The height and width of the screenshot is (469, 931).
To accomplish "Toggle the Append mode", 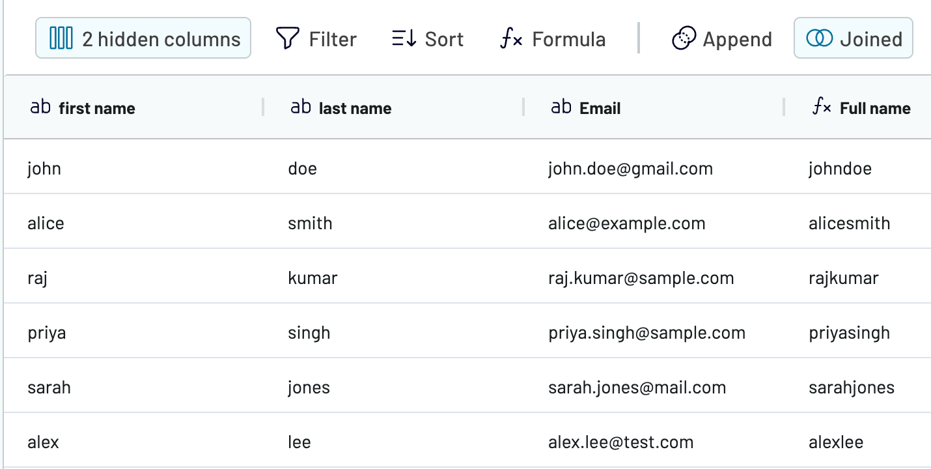I will (x=721, y=39).
